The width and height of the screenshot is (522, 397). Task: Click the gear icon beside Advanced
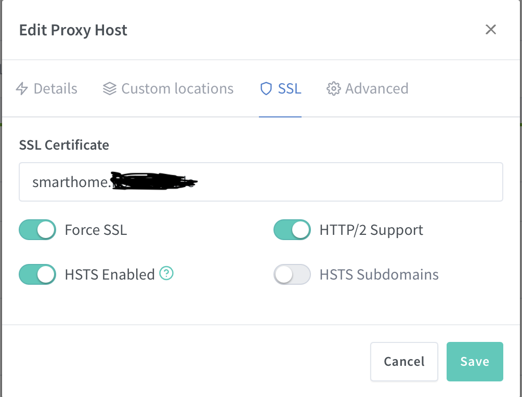333,89
